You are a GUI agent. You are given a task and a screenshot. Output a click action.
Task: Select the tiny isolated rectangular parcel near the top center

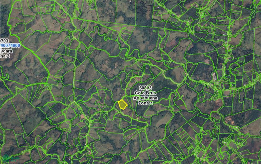(x=154, y=31)
